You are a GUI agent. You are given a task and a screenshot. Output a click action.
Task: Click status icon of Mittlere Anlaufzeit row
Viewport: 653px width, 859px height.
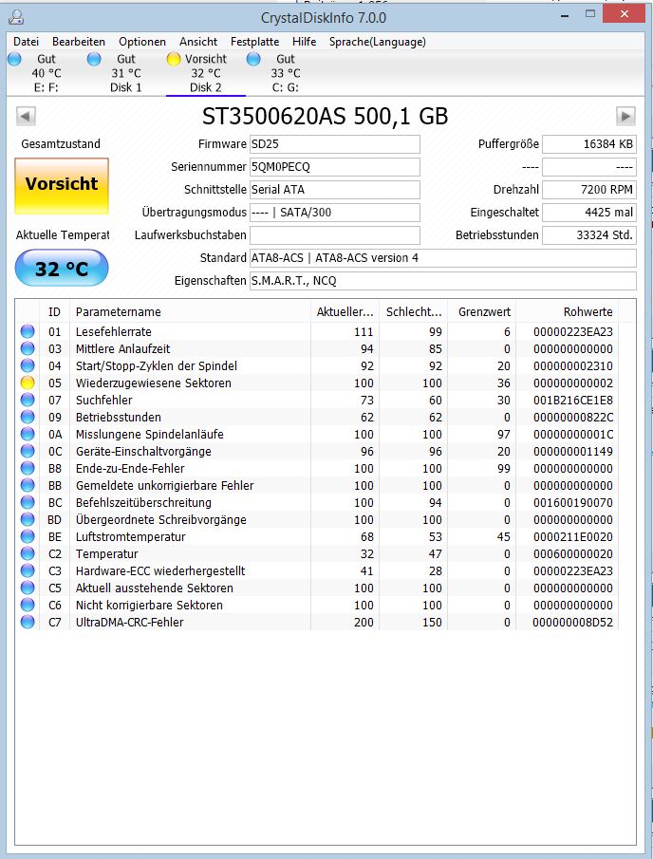28,348
